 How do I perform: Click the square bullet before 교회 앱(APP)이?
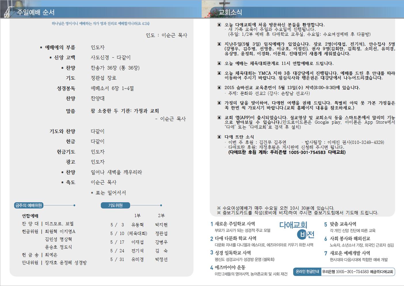(219, 118)
